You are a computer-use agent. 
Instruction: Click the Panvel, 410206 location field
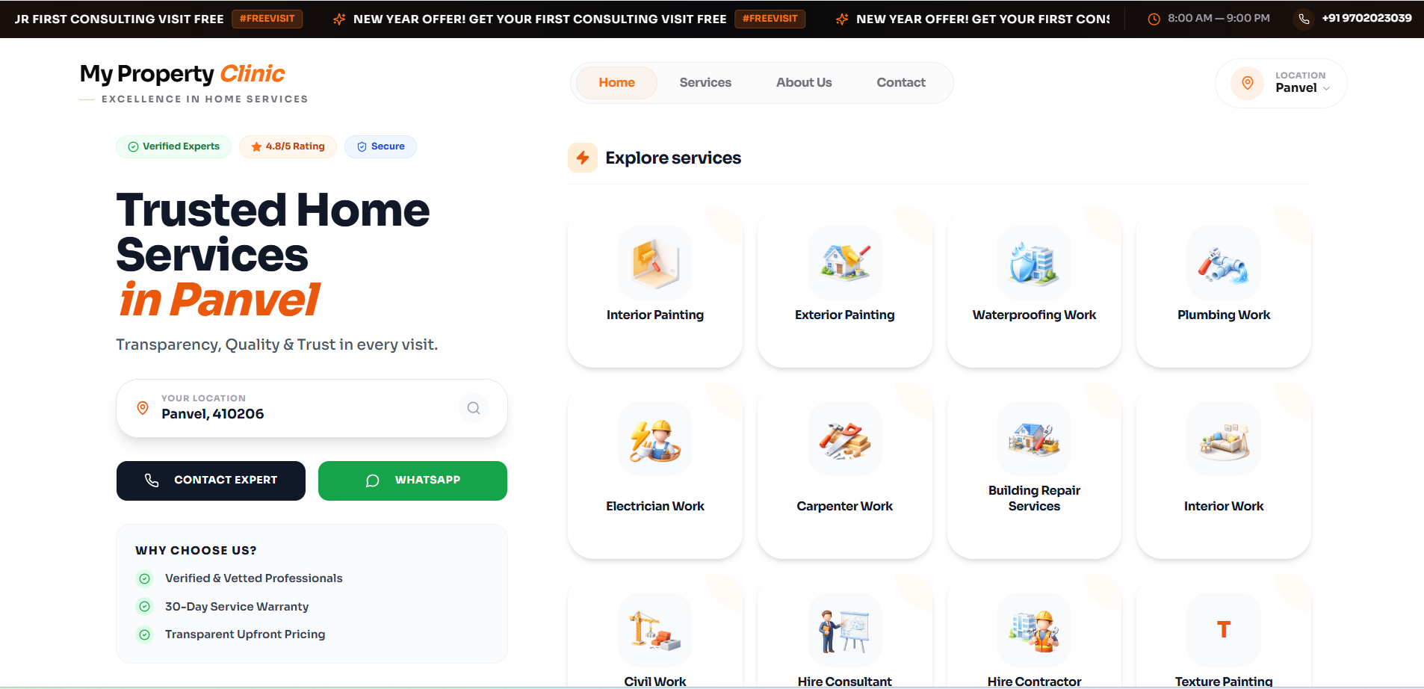tap(312, 408)
